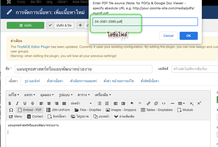
Task: Open TinyMCE Editor Plugin link
Action: point(33,47)
